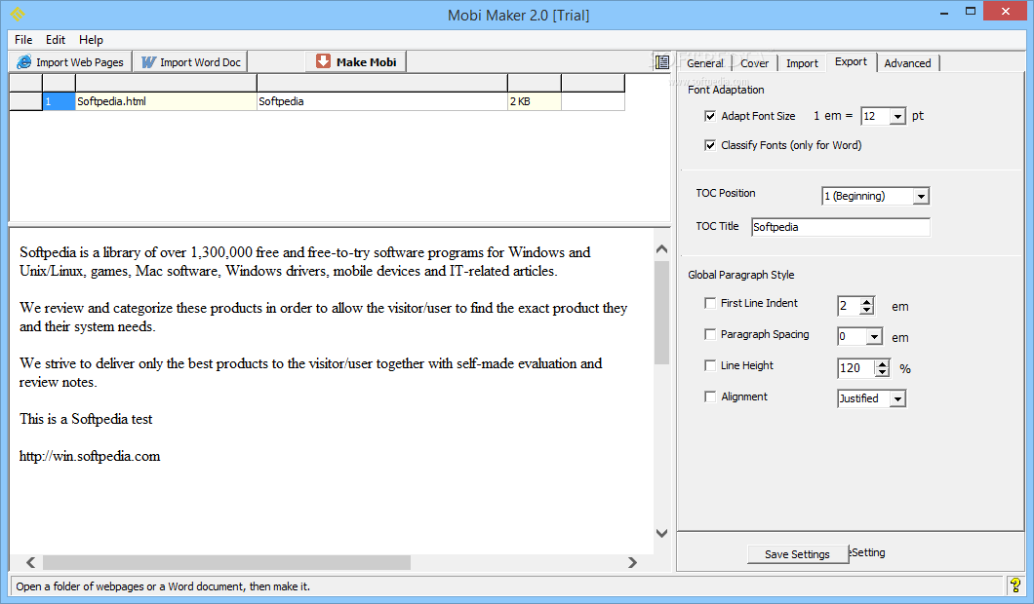Select Softpedia.html file name cell
This screenshot has height=604, width=1034.
[166, 101]
